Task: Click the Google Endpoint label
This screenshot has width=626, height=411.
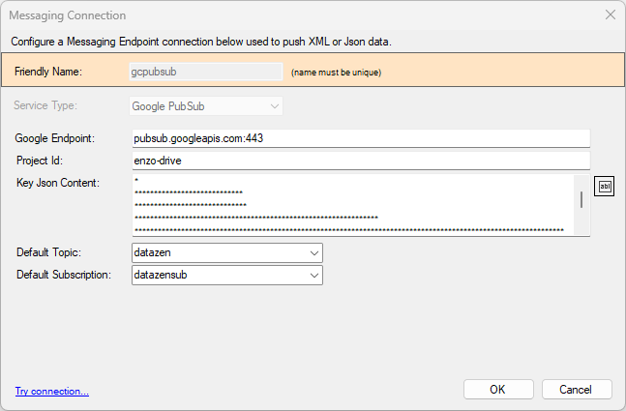Action: coord(55,138)
